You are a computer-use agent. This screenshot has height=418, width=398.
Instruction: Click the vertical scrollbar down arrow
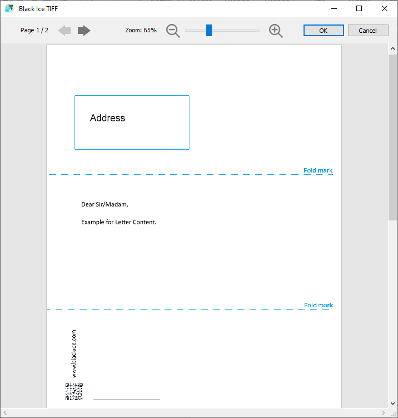tap(392, 403)
